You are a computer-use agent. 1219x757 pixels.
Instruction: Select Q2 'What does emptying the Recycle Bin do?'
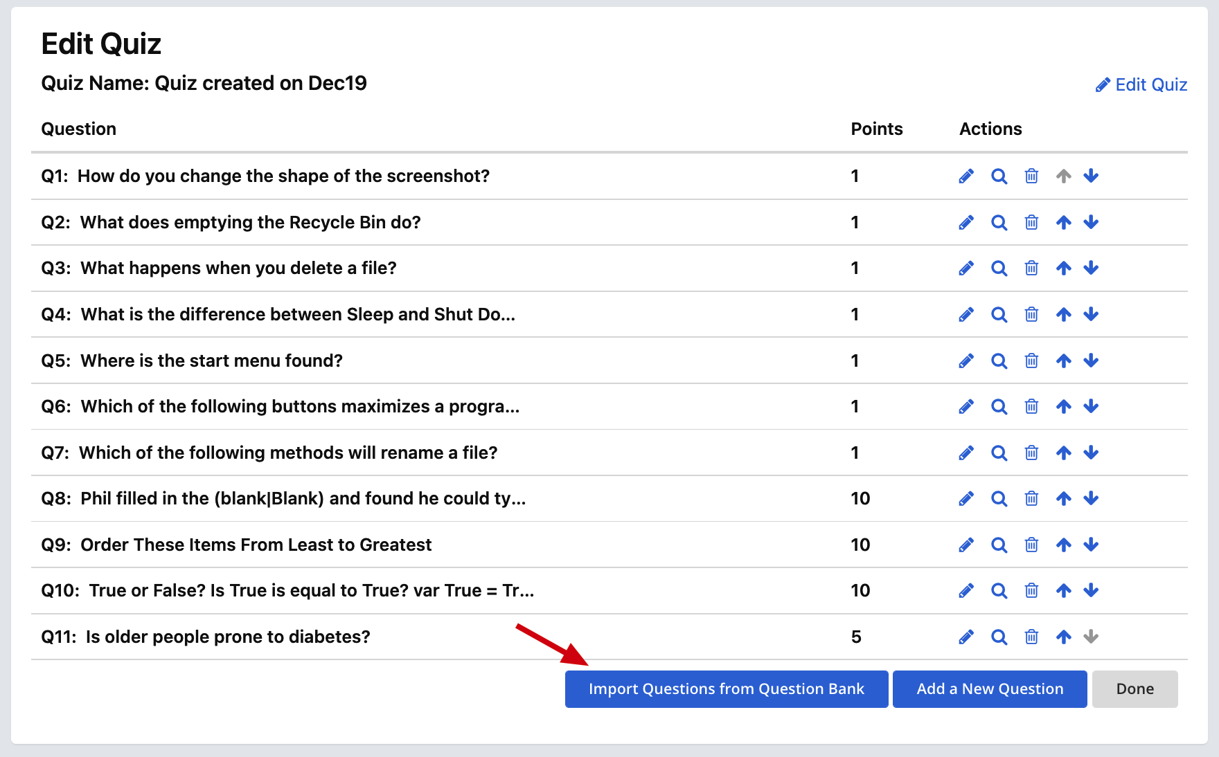[251, 222]
